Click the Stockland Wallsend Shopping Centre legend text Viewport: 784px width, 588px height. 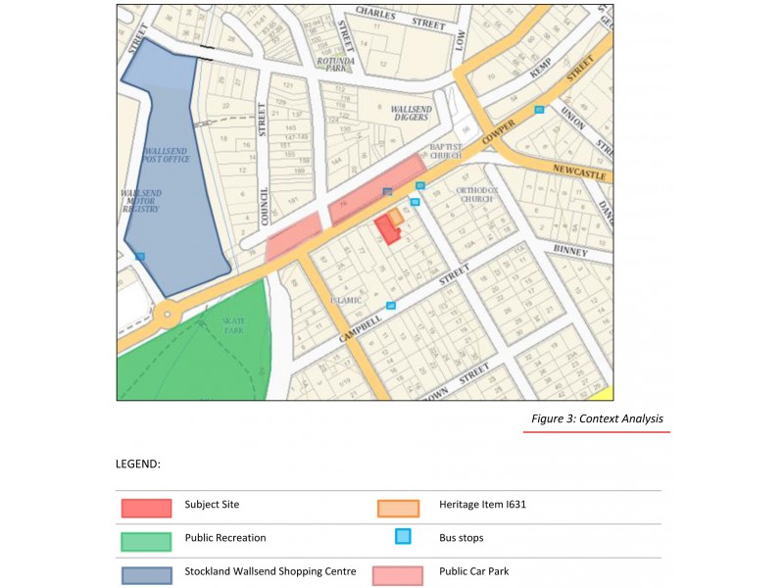coord(269,572)
